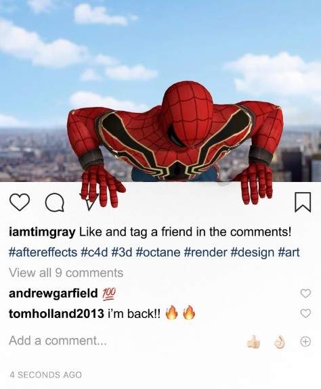321x389 pixels.
Task: Follow the #design hashtag link
Action: [251, 252]
